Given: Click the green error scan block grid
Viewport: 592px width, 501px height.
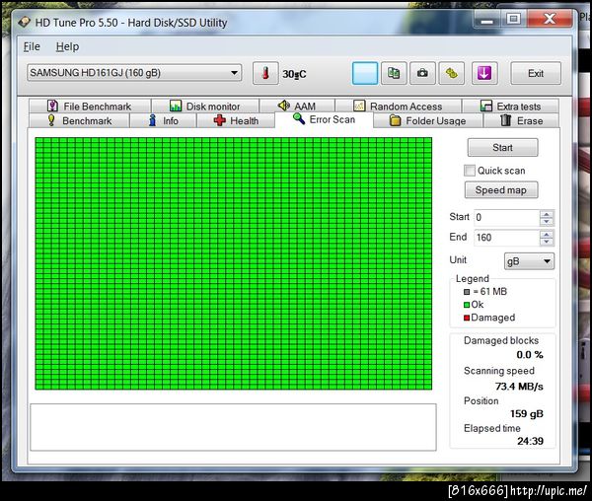Looking at the screenshot, I should [233, 263].
